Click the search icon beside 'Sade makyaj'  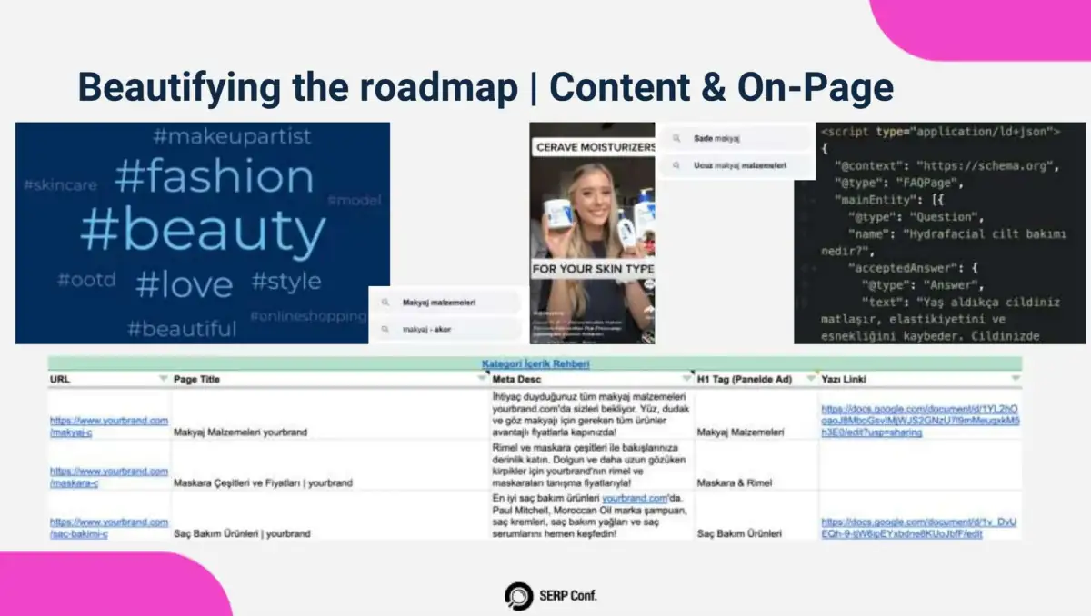click(x=676, y=138)
